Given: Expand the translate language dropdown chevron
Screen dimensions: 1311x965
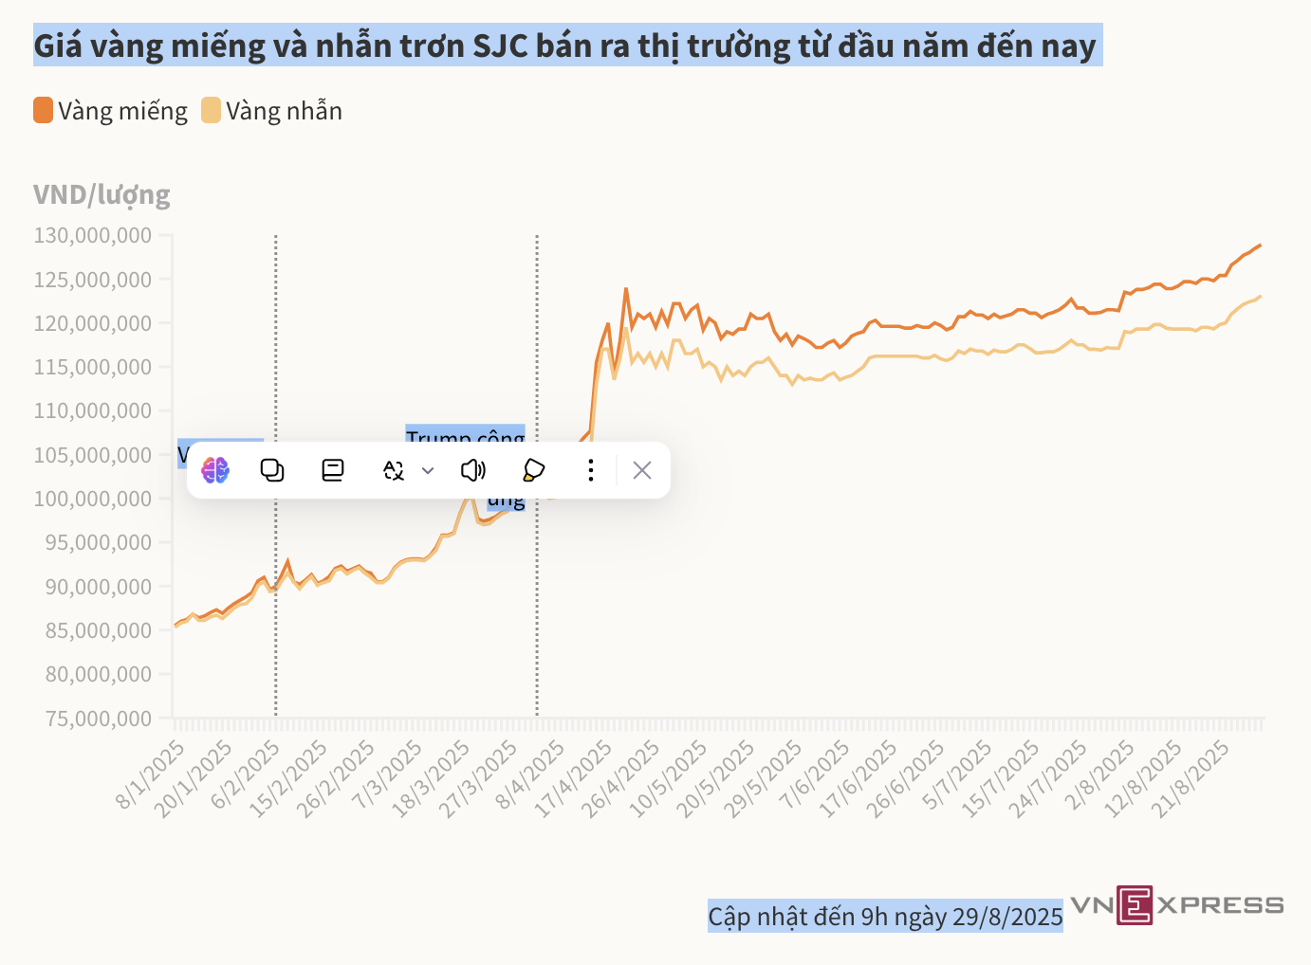Looking at the screenshot, I should [x=428, y=470].
